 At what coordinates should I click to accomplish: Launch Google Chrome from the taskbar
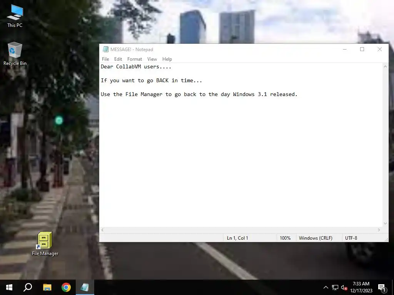[x=66, y=287]
